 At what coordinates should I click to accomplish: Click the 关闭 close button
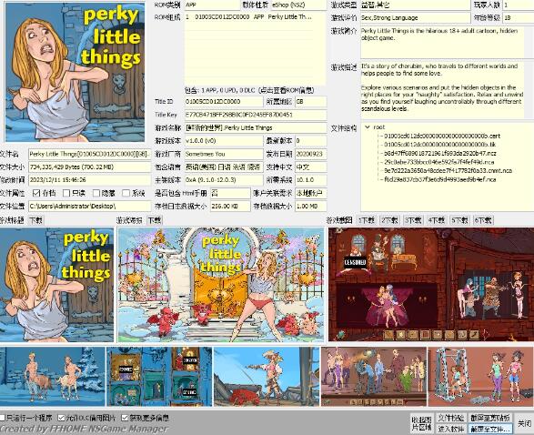[524, 423]
